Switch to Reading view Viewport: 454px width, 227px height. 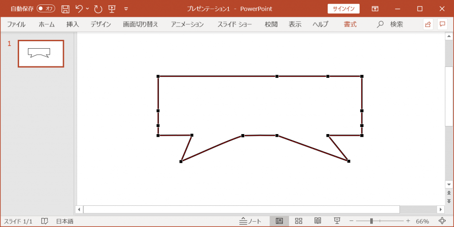pyautogui.click(x=317, y=221)
